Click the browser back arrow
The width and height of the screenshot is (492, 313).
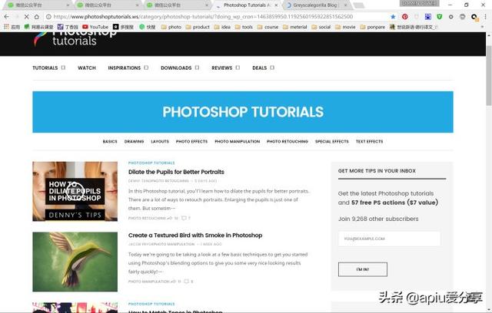(x=7, y=17)
